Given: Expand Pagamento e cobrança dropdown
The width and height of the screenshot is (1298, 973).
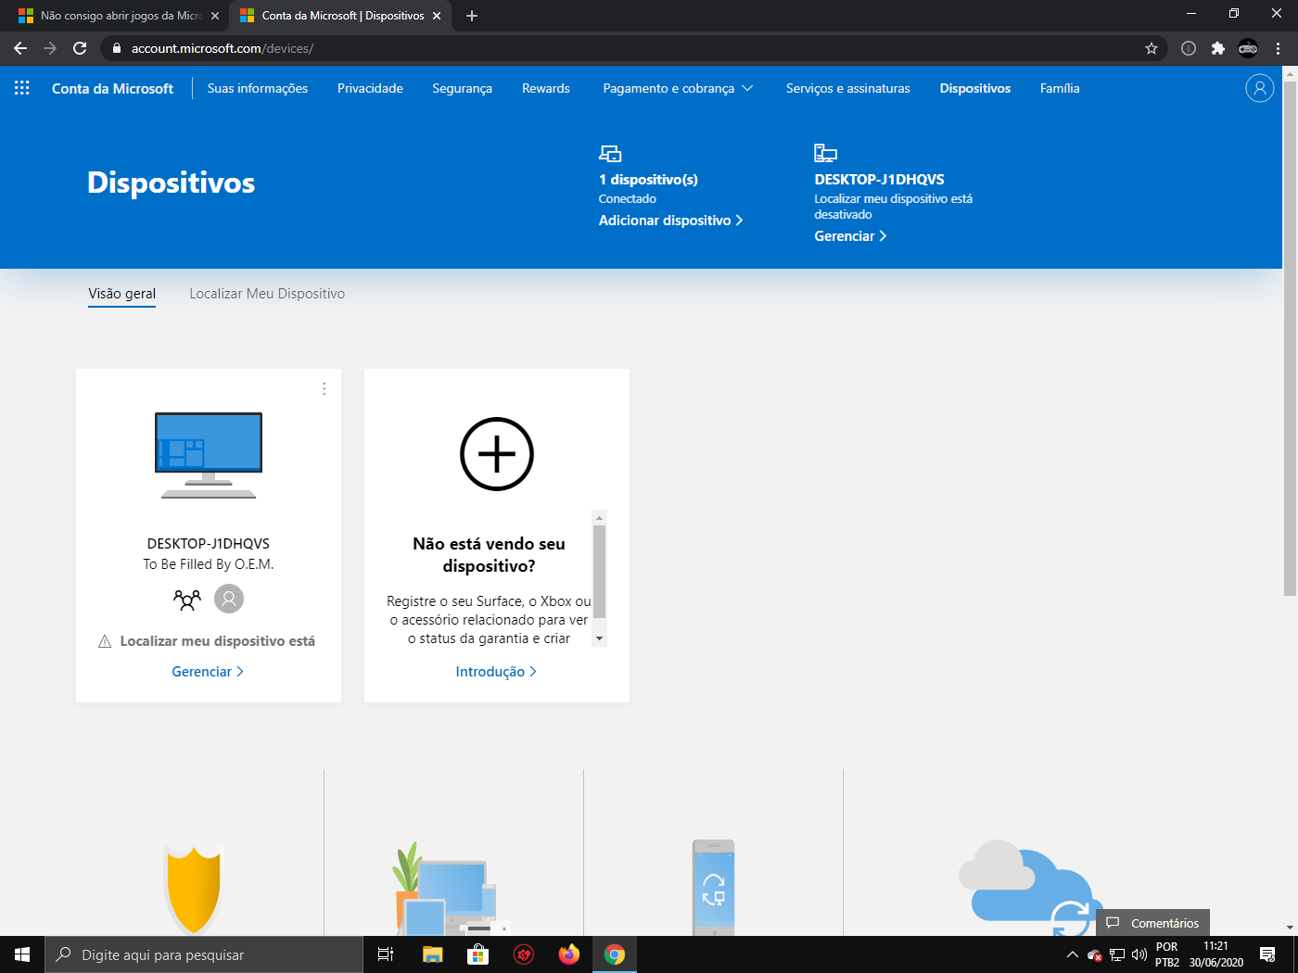Looking at the screenshot, I should [678, 88].
